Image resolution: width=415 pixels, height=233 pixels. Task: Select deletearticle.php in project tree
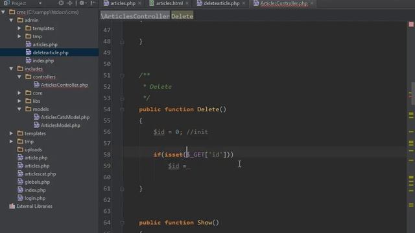coord(51,52)
